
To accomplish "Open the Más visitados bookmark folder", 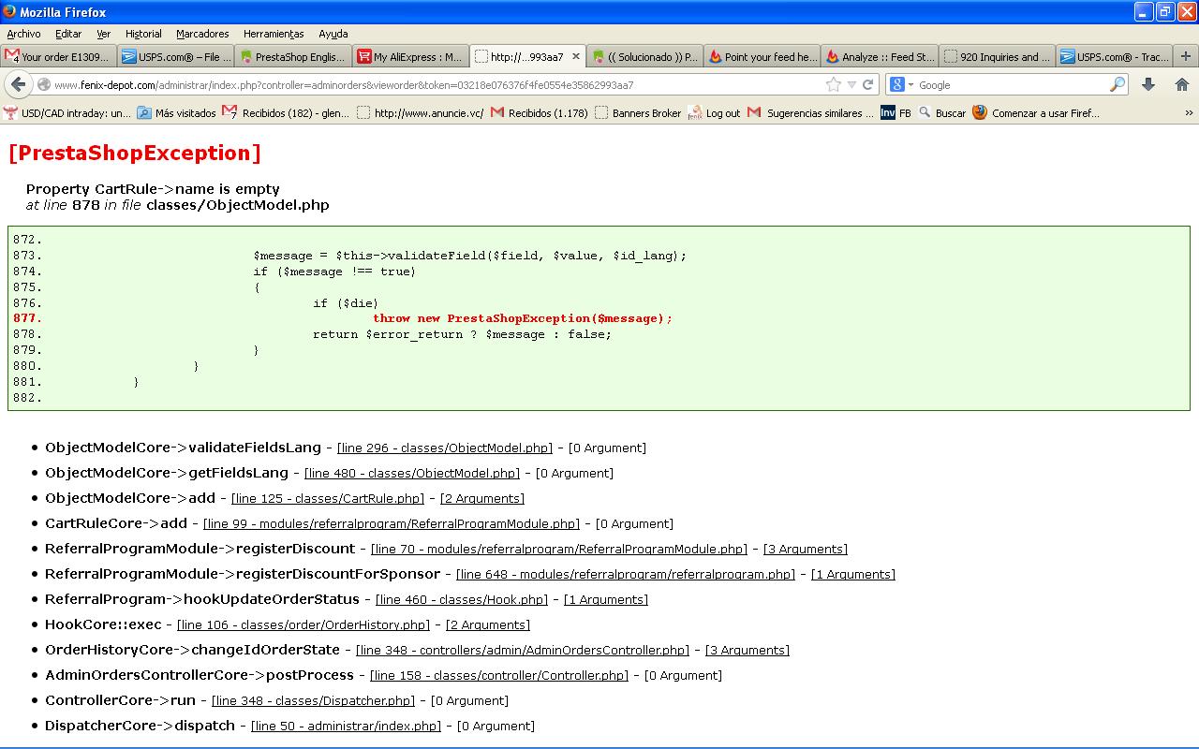I will (x=177, y=113).
